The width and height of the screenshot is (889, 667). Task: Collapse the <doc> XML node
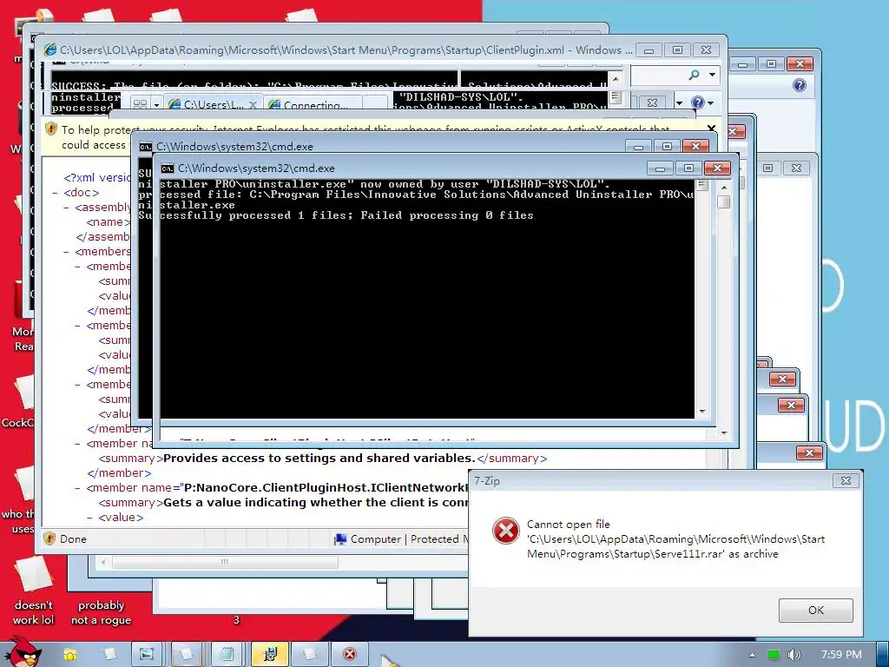55,193
